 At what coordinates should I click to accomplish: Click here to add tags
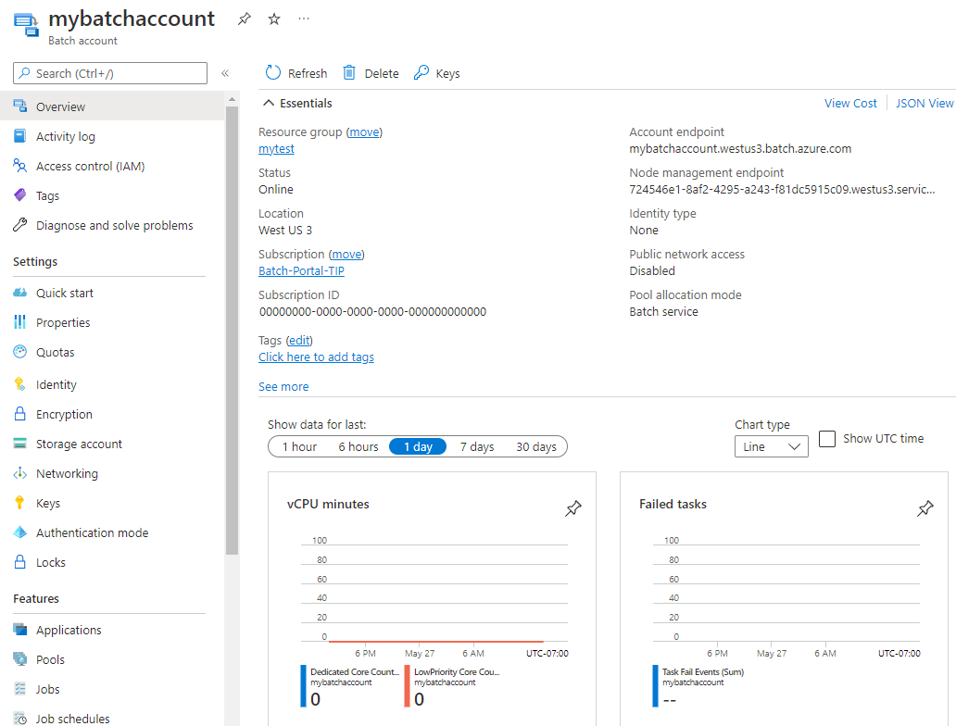[316, 357]
